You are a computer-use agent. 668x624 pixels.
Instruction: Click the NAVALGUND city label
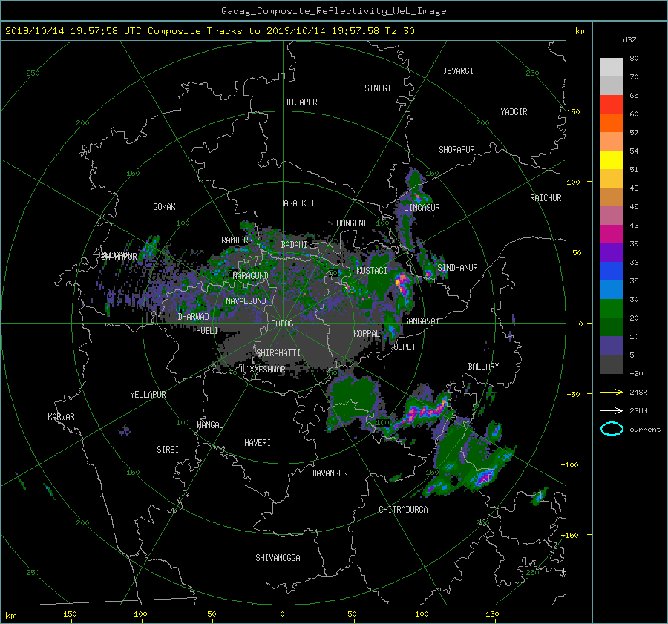246,301
